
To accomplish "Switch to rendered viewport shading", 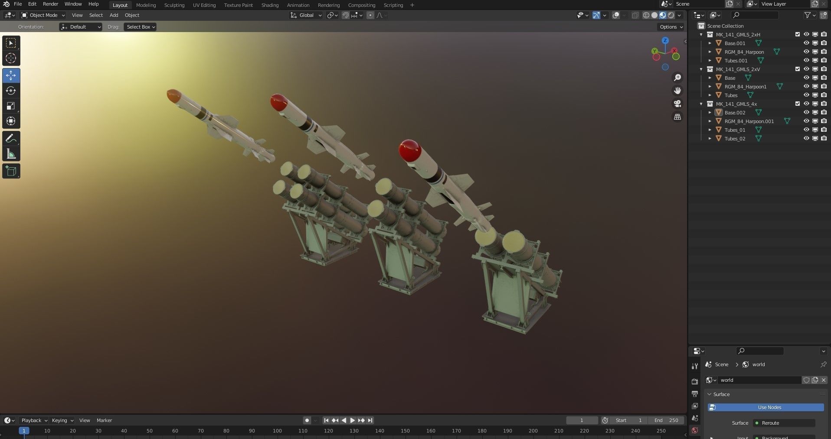I will (671, 15).
